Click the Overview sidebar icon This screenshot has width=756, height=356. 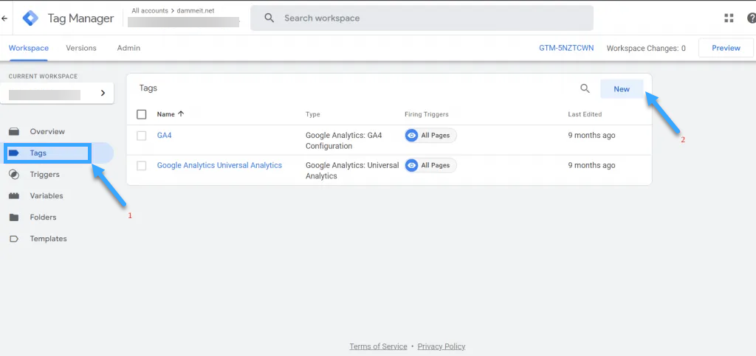click(x=14, y=131)
